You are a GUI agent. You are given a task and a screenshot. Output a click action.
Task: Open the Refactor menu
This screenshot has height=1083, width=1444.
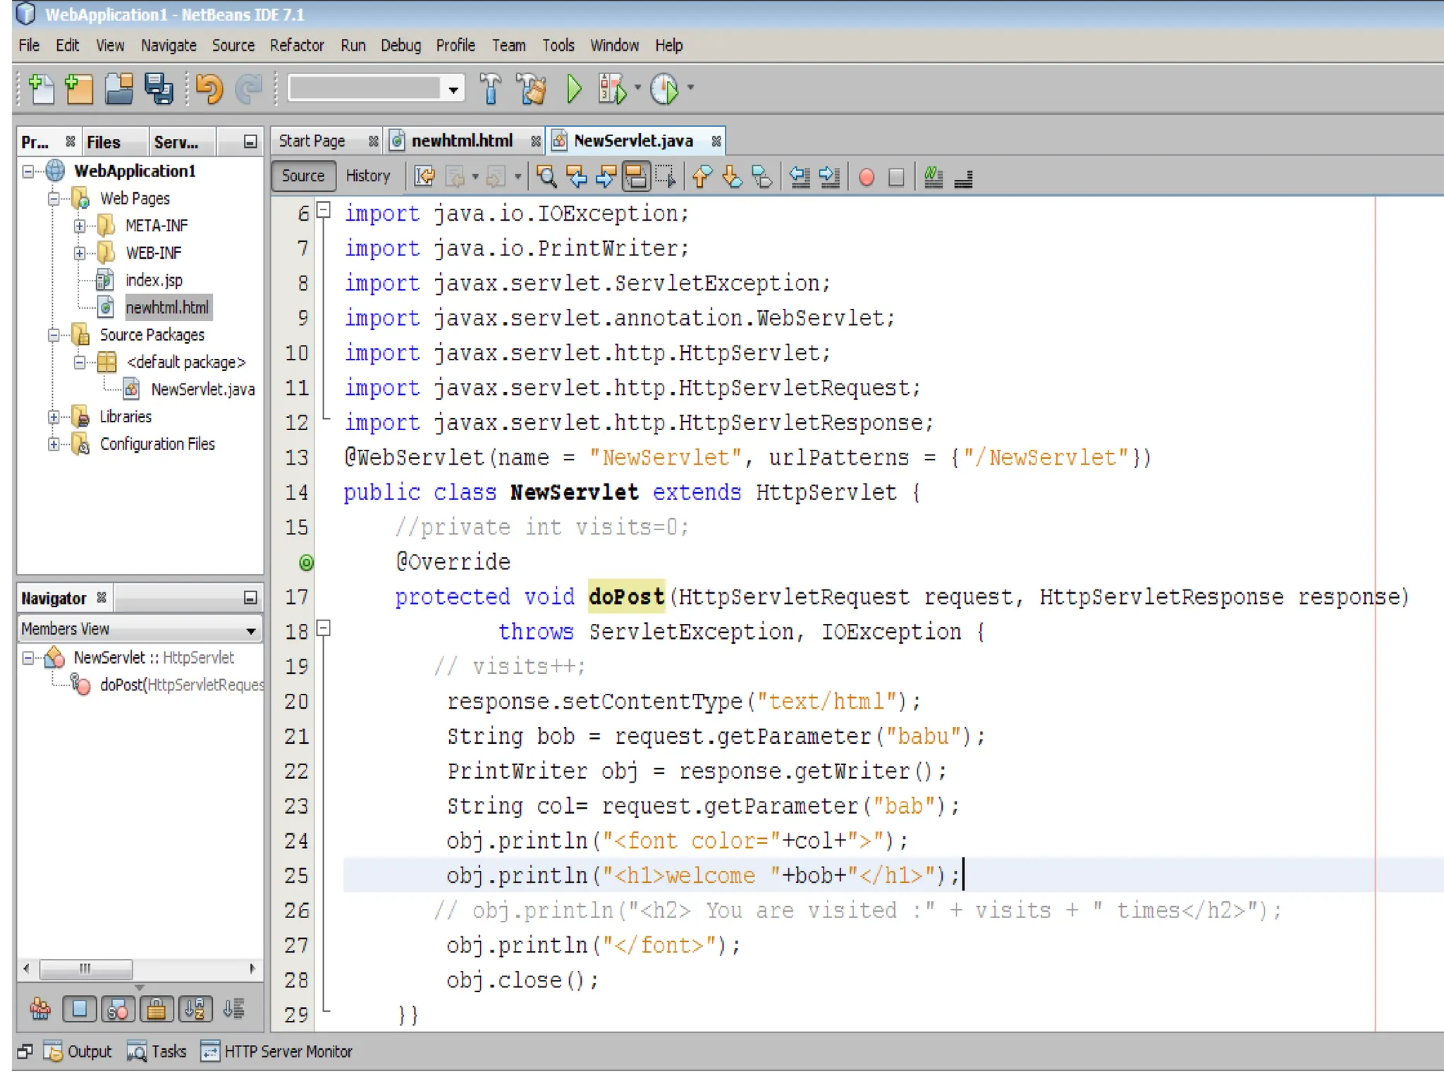[x=297, y=46]
